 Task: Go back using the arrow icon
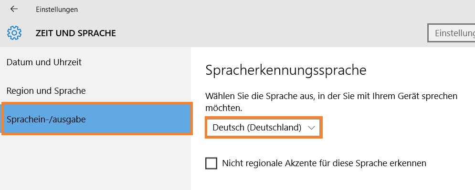tap(14, 9)
